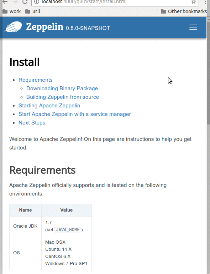Image resolution: width=210 pixels, height=274 pixels.
Task: Open the hamburger navigation menu
Action: coord(193,27)
